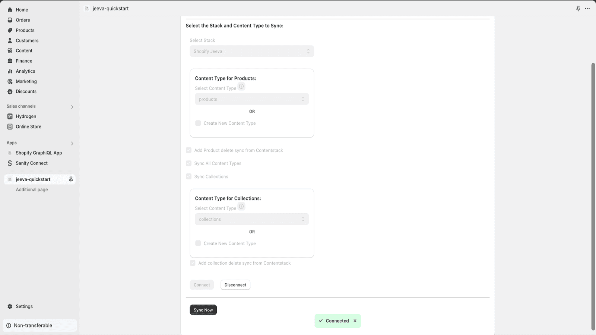Viewport: 596px width, 335px height.
Task: Open the Select Stack dropdown showing Shopify Jeeva
Action: [x=251, y=51]
